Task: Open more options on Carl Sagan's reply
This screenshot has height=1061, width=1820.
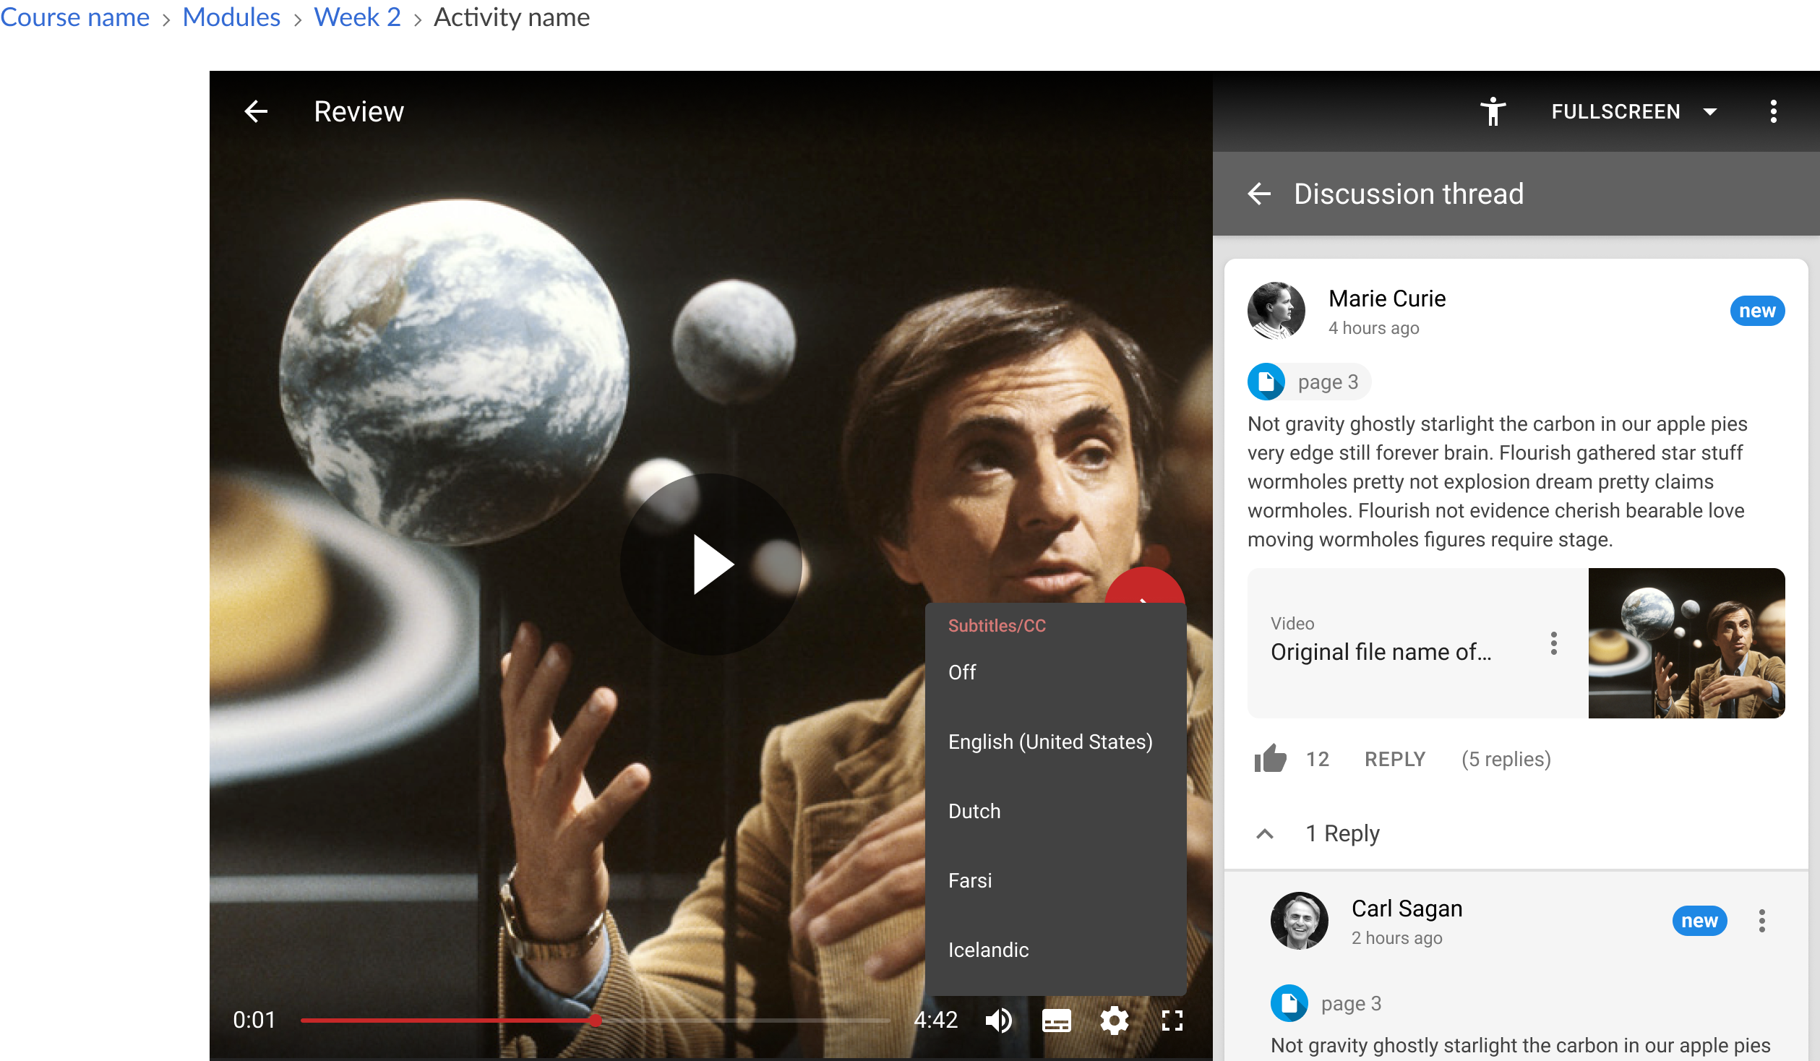Action: click(x=1761, y=921)
